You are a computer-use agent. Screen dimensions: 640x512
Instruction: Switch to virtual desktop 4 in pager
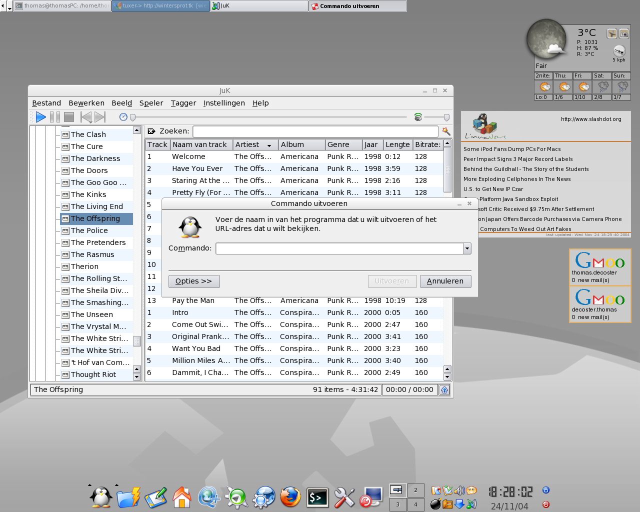(415, 504)
